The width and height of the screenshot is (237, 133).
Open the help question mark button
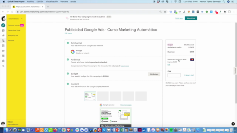pos(233,124)
